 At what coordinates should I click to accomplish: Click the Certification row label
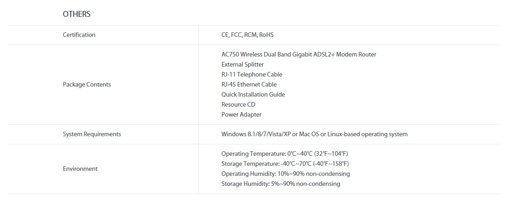coord(79,35)
